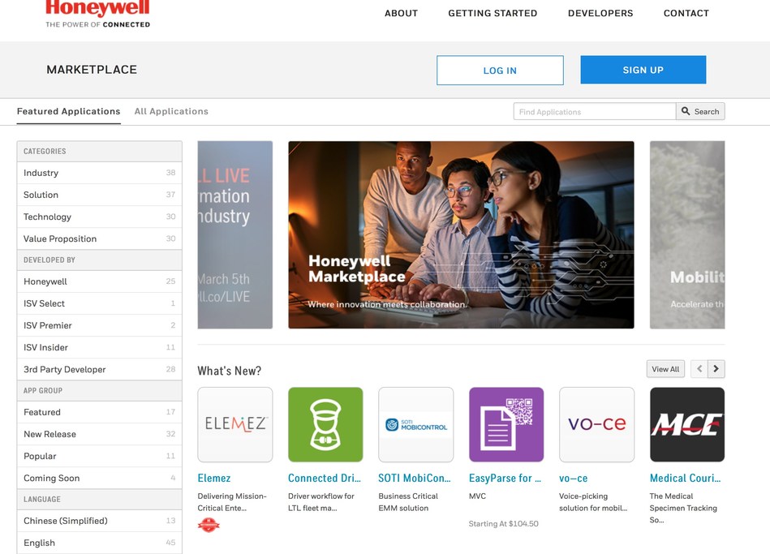
Task: Click the next carousel arrow
Action: coord(716,368)
